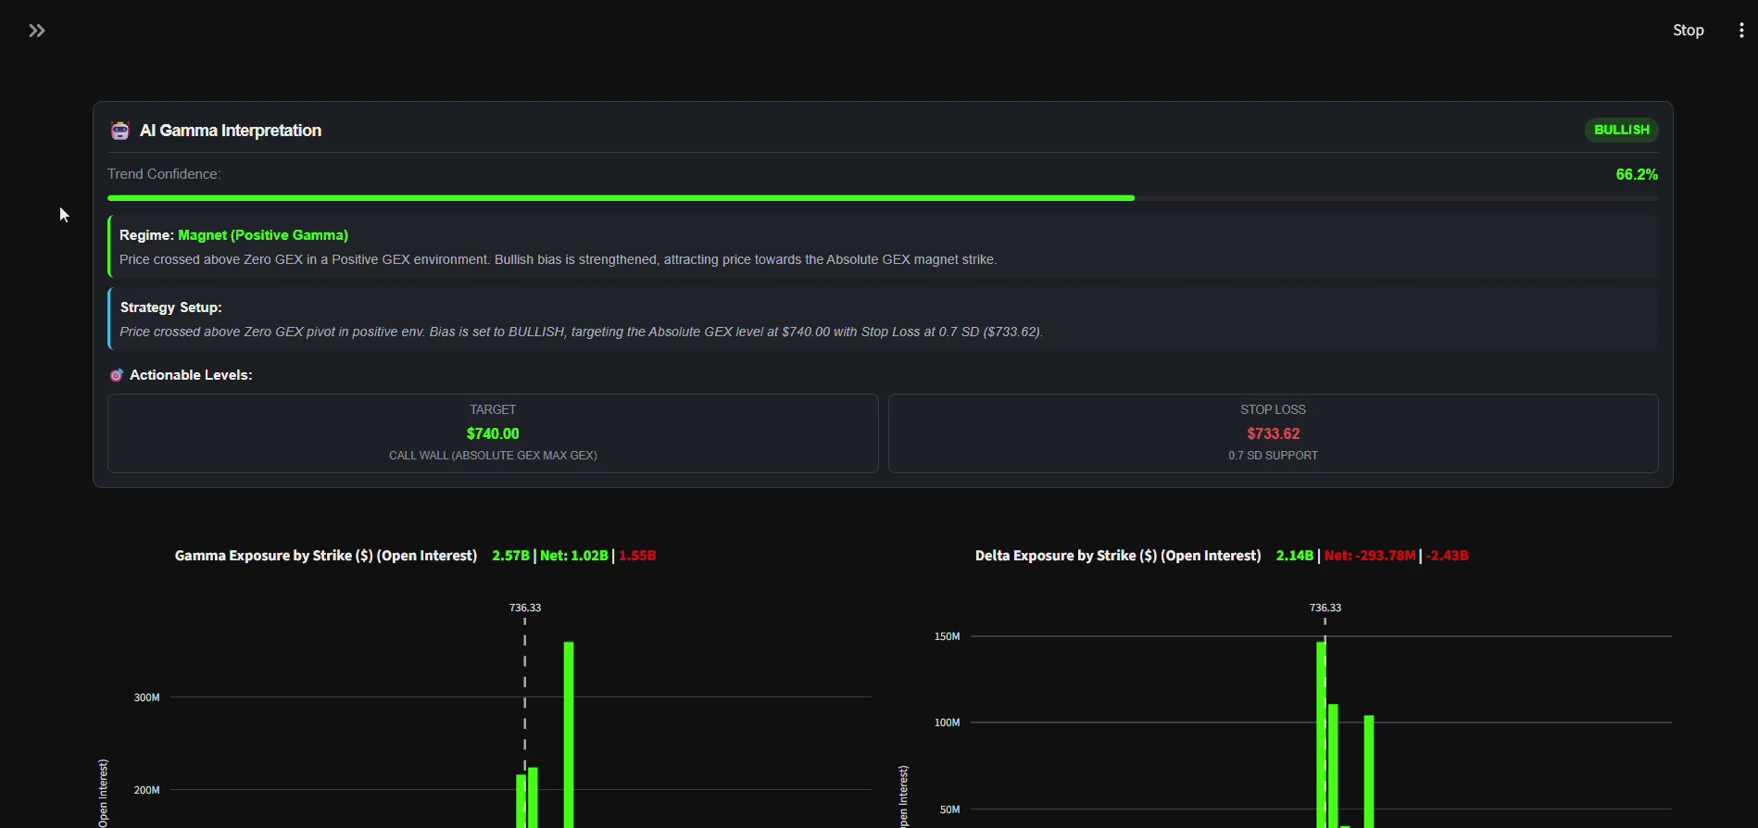Viewport: 1758px width, 828px height.
Task: Click the tallest green bar in delta chart
Action: [x=1321, y=734]
